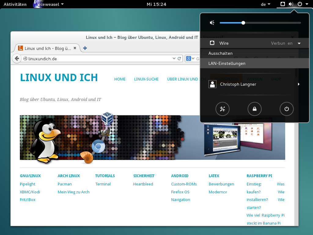This screenshot has height=235, width=313.
Task: Click the speaker icon in volume panel
Action: click(x=212, y=23)
